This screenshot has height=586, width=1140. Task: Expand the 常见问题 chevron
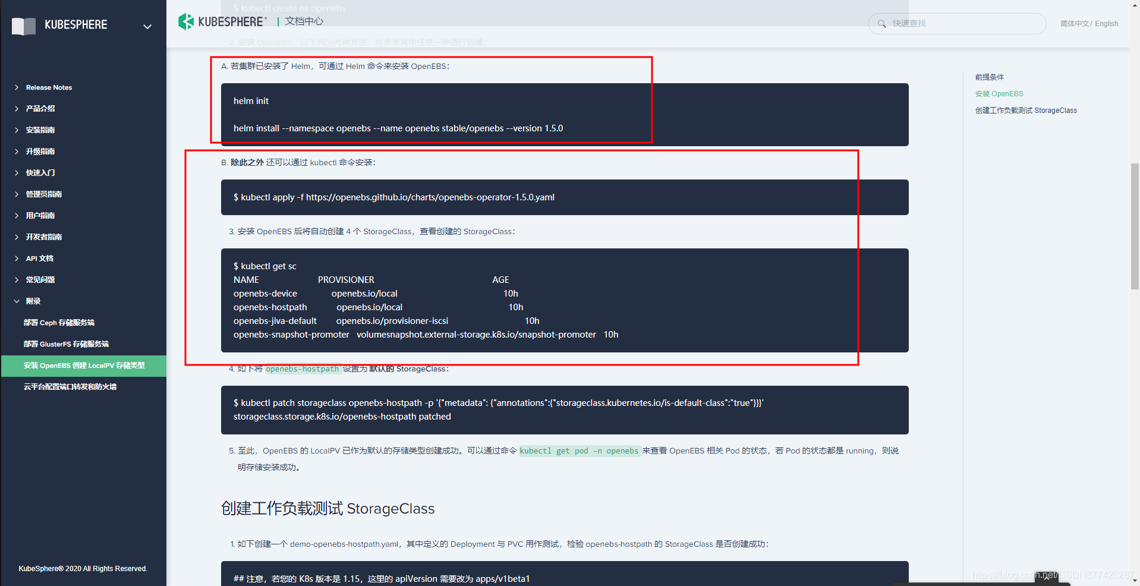coord(17,280)
